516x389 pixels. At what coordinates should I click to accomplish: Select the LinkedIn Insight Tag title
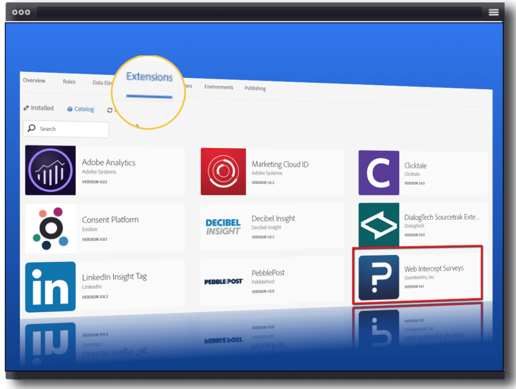[x=115, y=277]
